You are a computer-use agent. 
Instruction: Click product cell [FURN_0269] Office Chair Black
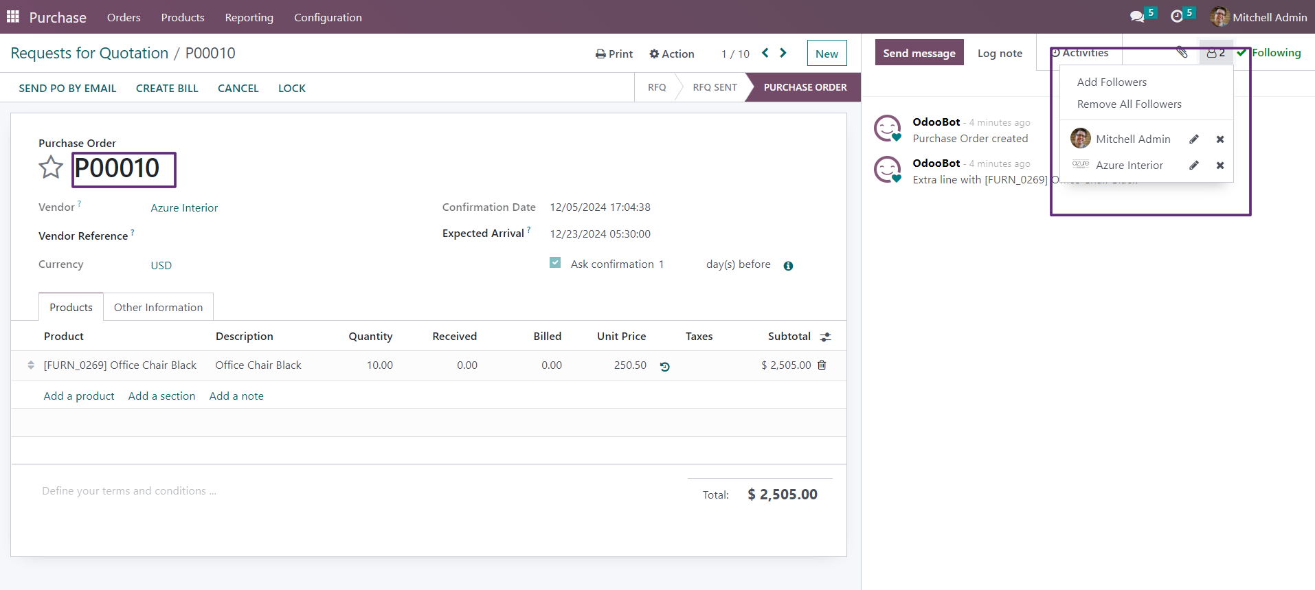[x=120, y=365]
